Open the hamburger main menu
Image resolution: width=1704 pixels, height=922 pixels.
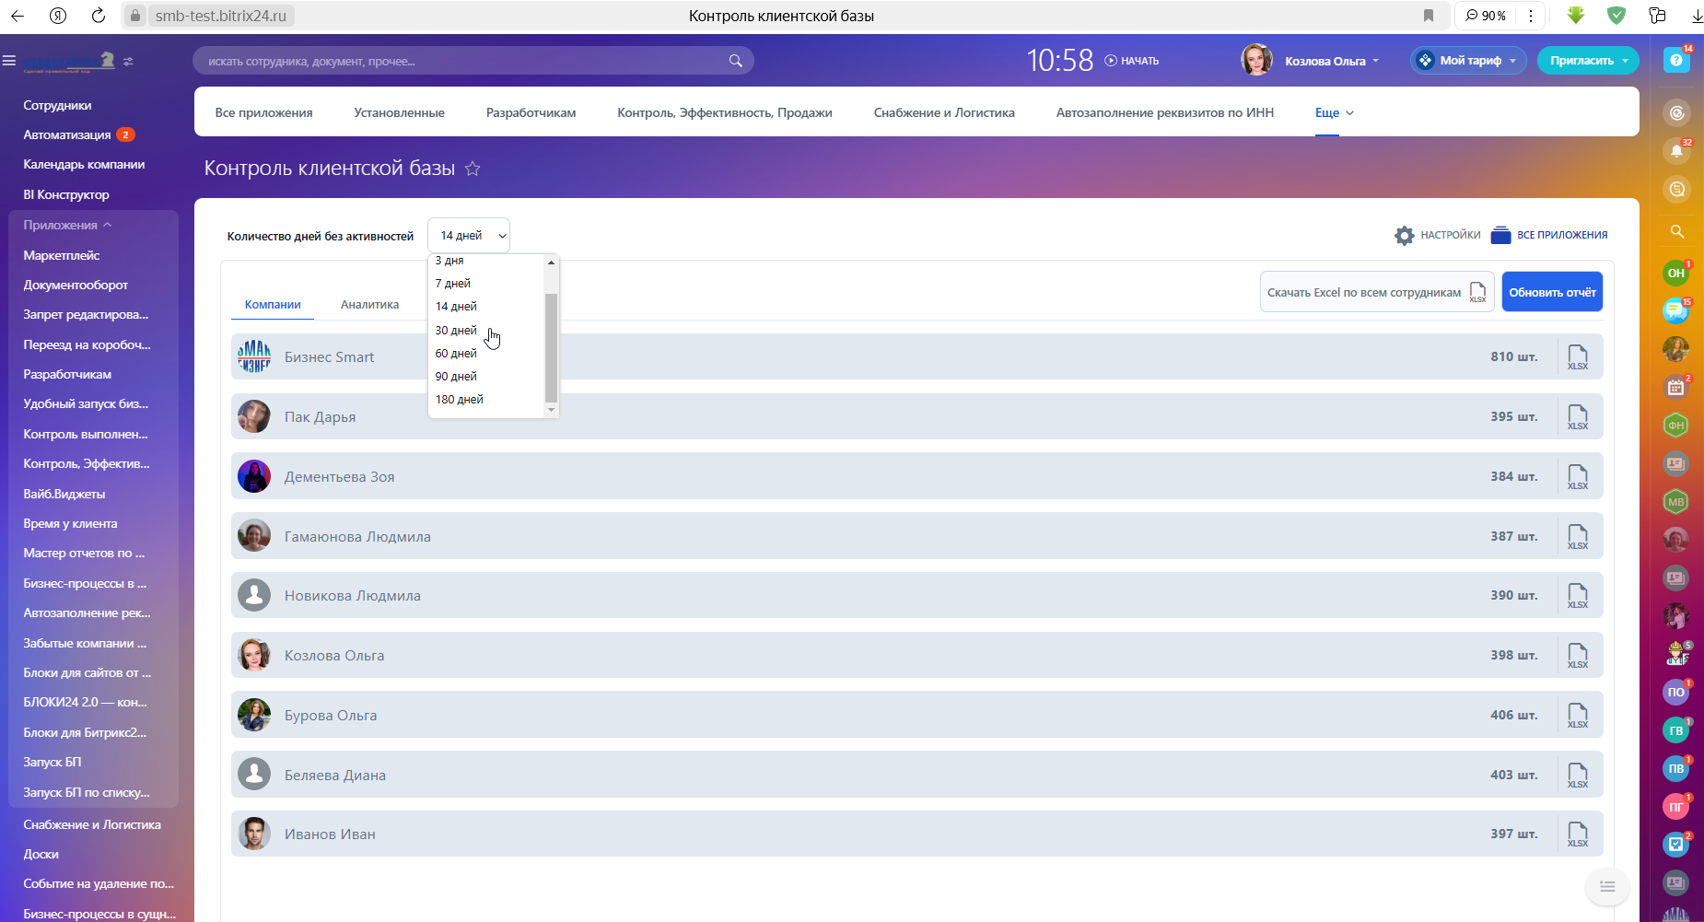click(x=9, y=61)
